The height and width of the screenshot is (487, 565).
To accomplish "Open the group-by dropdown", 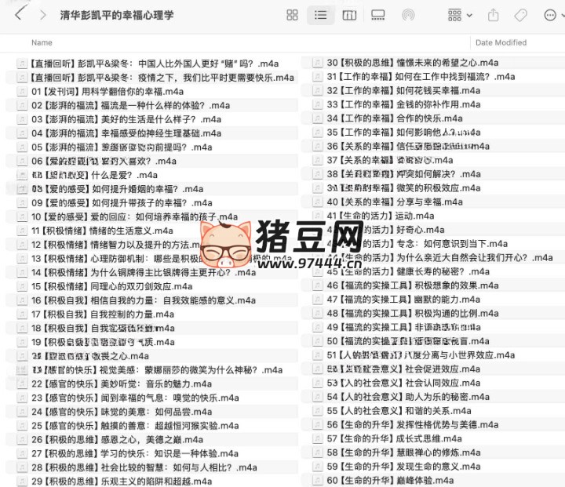I will tap(459, 15).
